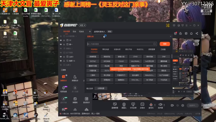Click the search magnifier icon in search field
216x122 pixels.
pyautogui.click(x=154, y=44)
